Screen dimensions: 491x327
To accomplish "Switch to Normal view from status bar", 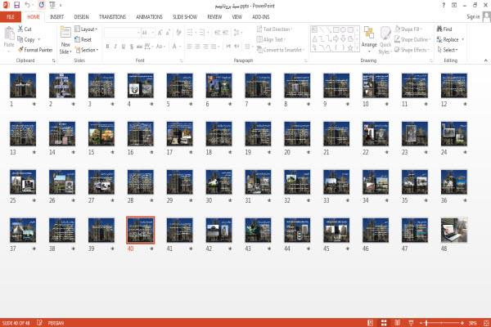I will pyautogui.click(x=370, y=323).
